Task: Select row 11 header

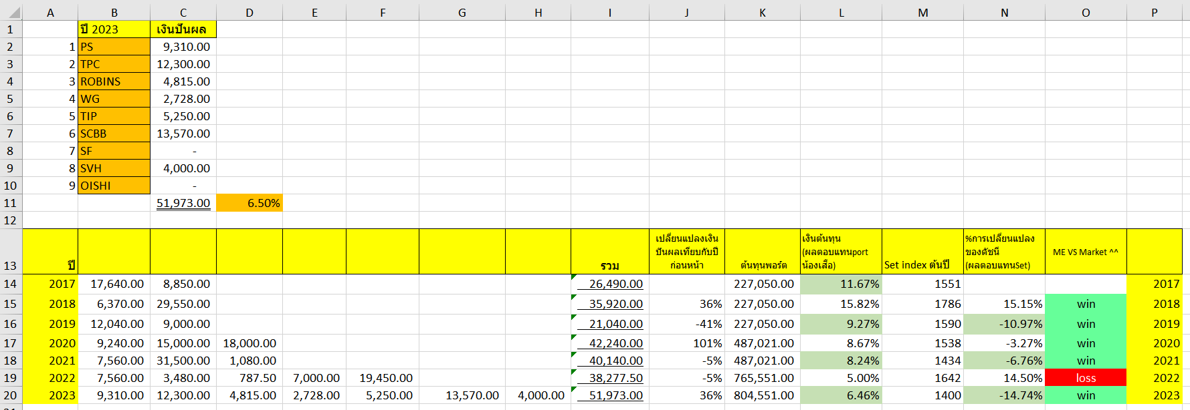Action: 11,203
